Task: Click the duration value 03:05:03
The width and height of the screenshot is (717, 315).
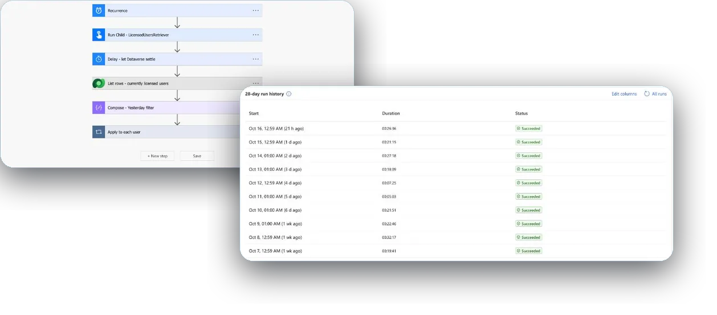Action: tap(389, 197)
